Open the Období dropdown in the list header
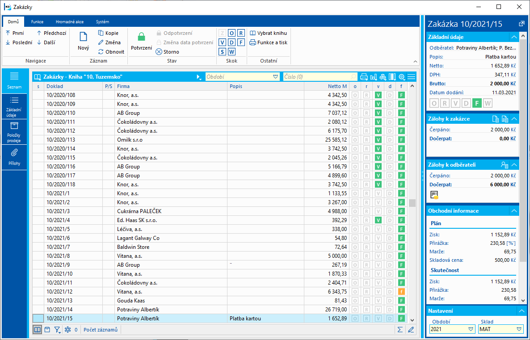 point(275,77)
